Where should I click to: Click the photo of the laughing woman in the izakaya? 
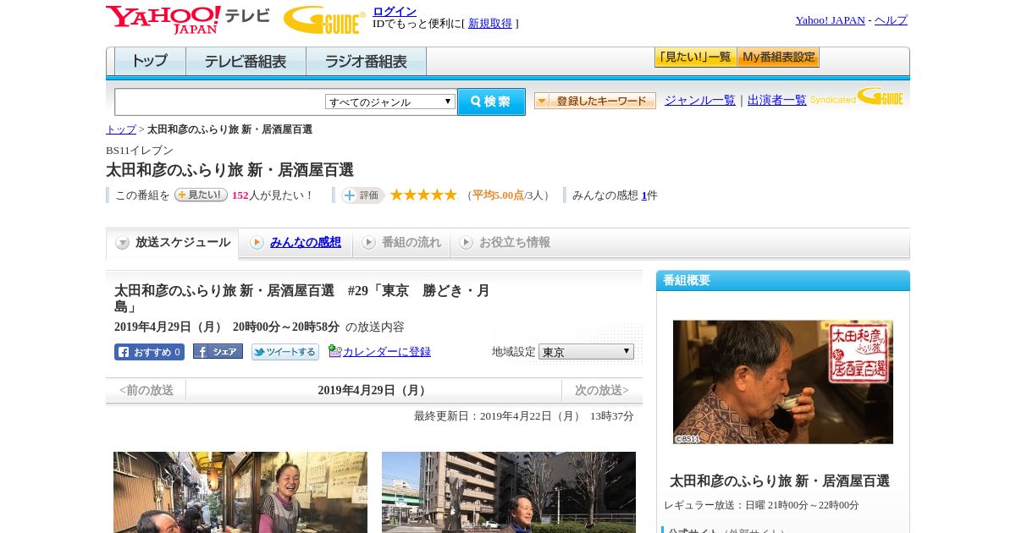click(x=240, y=492)
